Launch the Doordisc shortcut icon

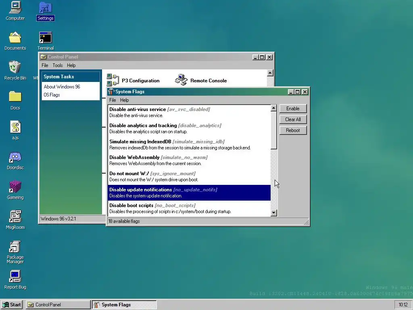click(x=15, y=160)
